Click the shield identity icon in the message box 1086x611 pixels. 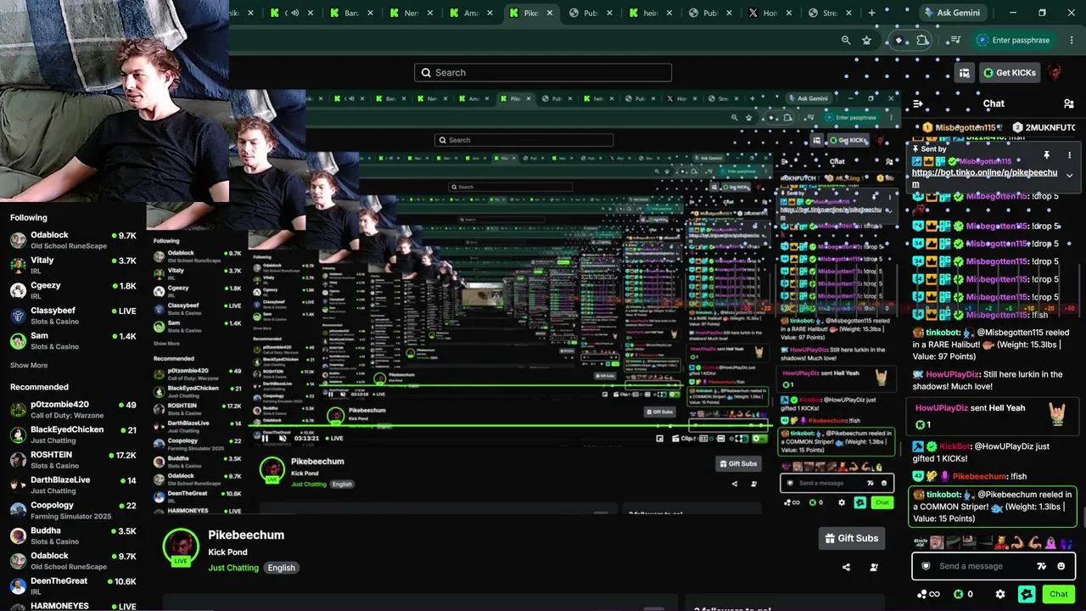(926, 566)
